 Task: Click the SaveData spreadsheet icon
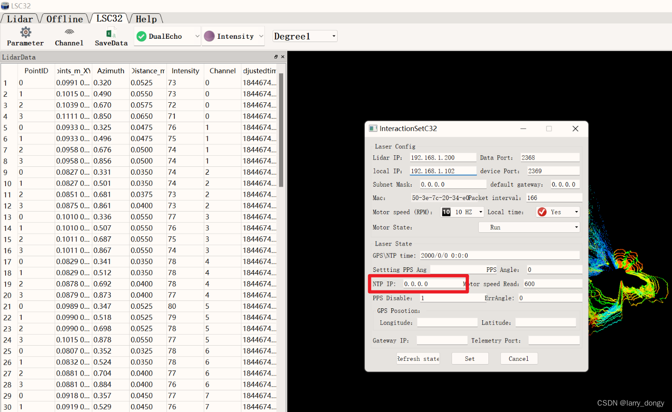pos(111,33)
